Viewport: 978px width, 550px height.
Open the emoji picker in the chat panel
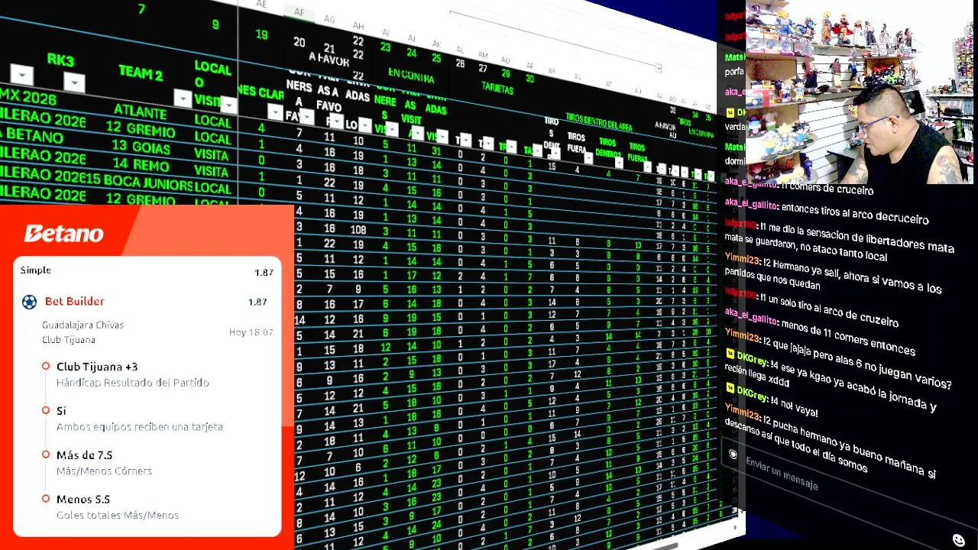(x=959, y=540)
